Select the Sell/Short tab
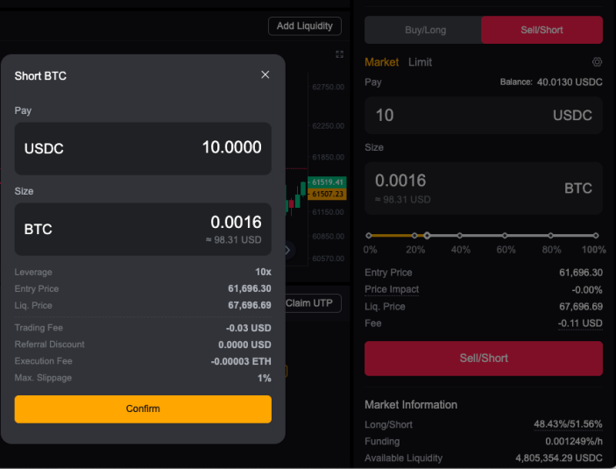 542,30
